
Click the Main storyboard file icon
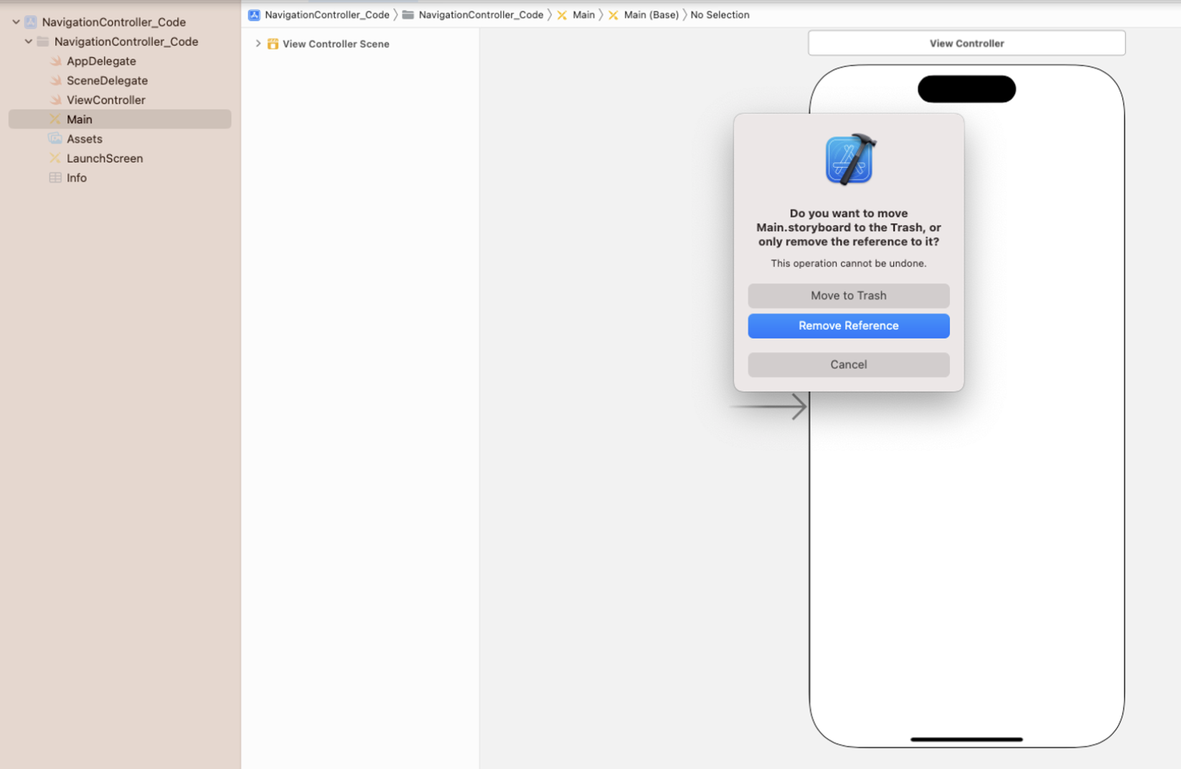pos(55,119)
